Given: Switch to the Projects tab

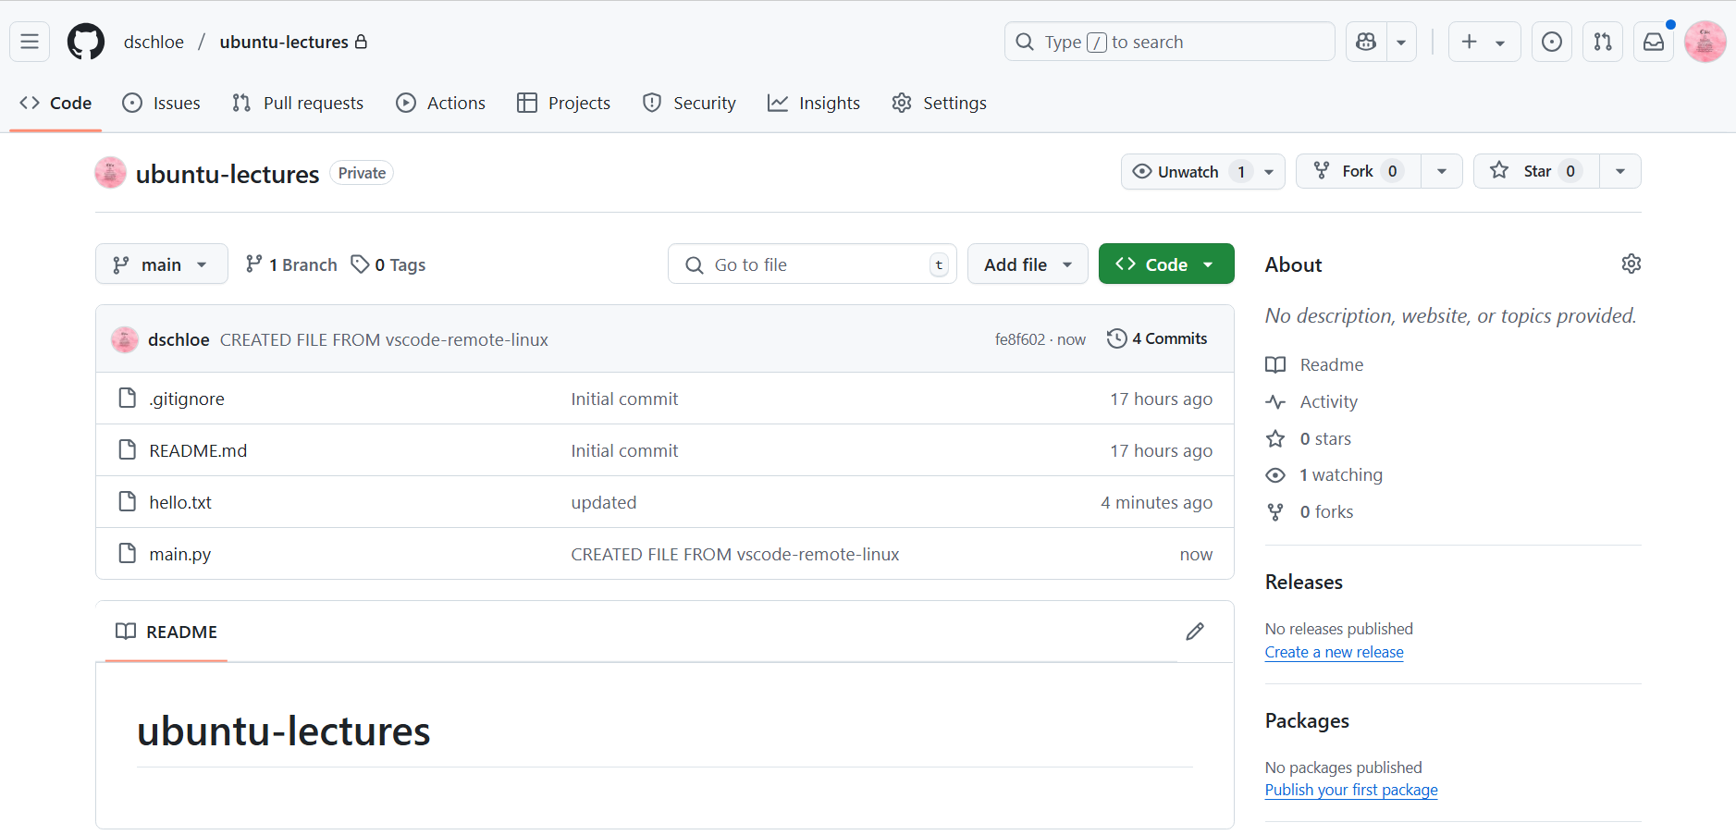Looking at the screenshot, I should 563,103.
